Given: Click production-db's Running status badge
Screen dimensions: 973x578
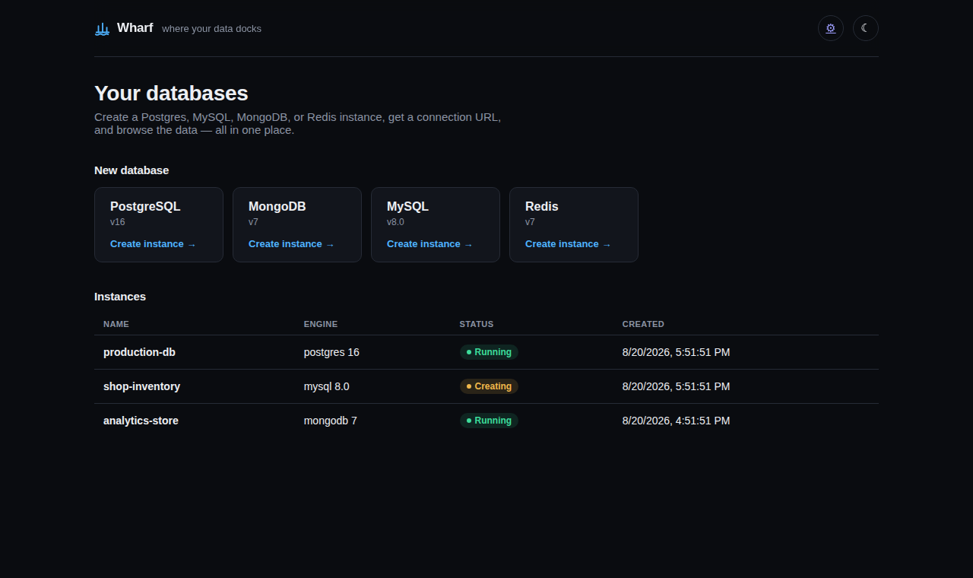Looking at the screenshot, I should pos(489,352).
